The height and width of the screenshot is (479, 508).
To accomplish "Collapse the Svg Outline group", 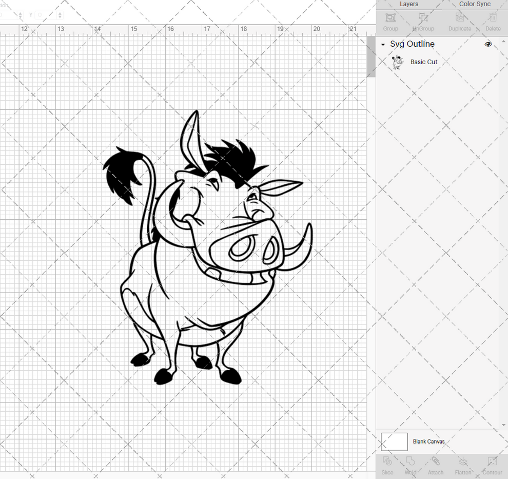I will click(x=382, y=44).
